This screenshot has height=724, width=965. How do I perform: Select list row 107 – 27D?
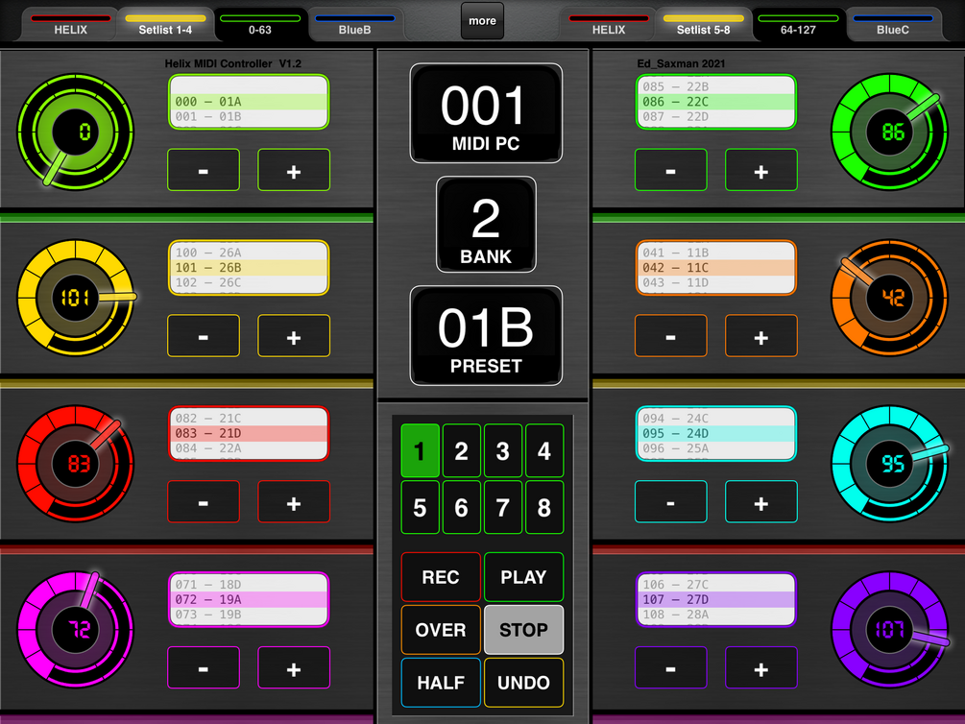coord(715,599)
